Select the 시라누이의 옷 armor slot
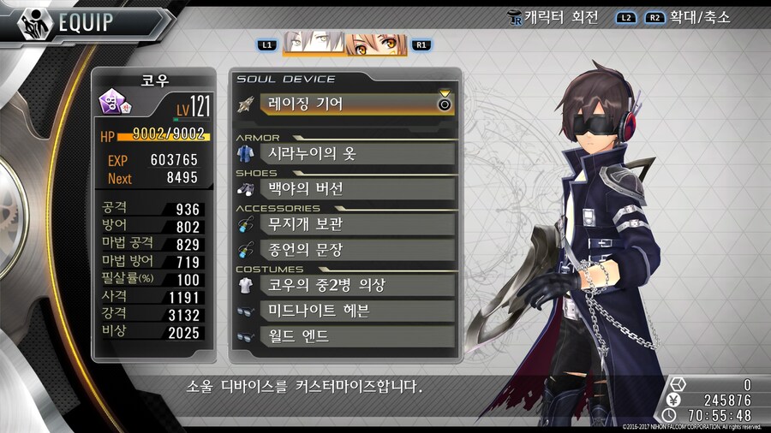The width and height of the screenshot is (771, 433). click(x=358, y=154)
